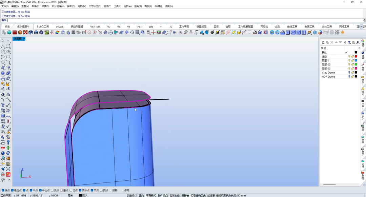Toggle 物件锁点 osnap in status bar

[163, 195]
